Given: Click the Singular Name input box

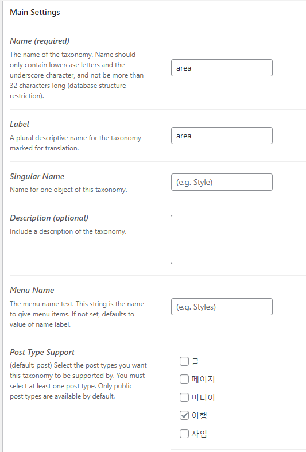Looking at the screenshot, I should click(222, 182).
